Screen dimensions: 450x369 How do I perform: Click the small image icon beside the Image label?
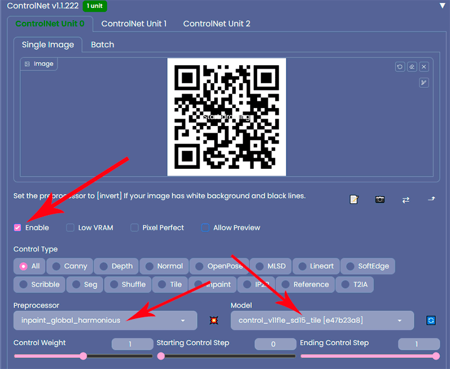27,64
